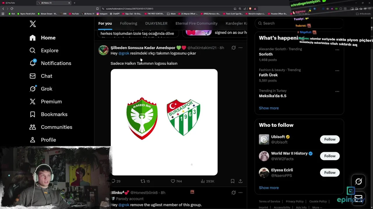373x209 pixels.
Task: Bookmark the Amedspor tweet
Action: [x=233, y=181]
